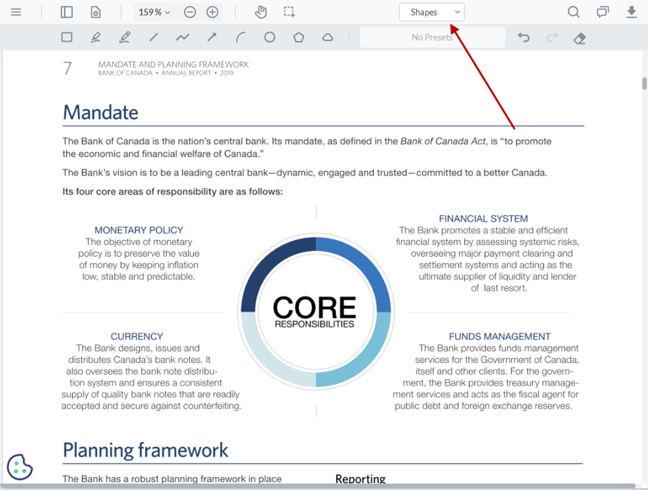The image size is (648, 490).
Task: Open the hamburger main menu
Action: 16,12
